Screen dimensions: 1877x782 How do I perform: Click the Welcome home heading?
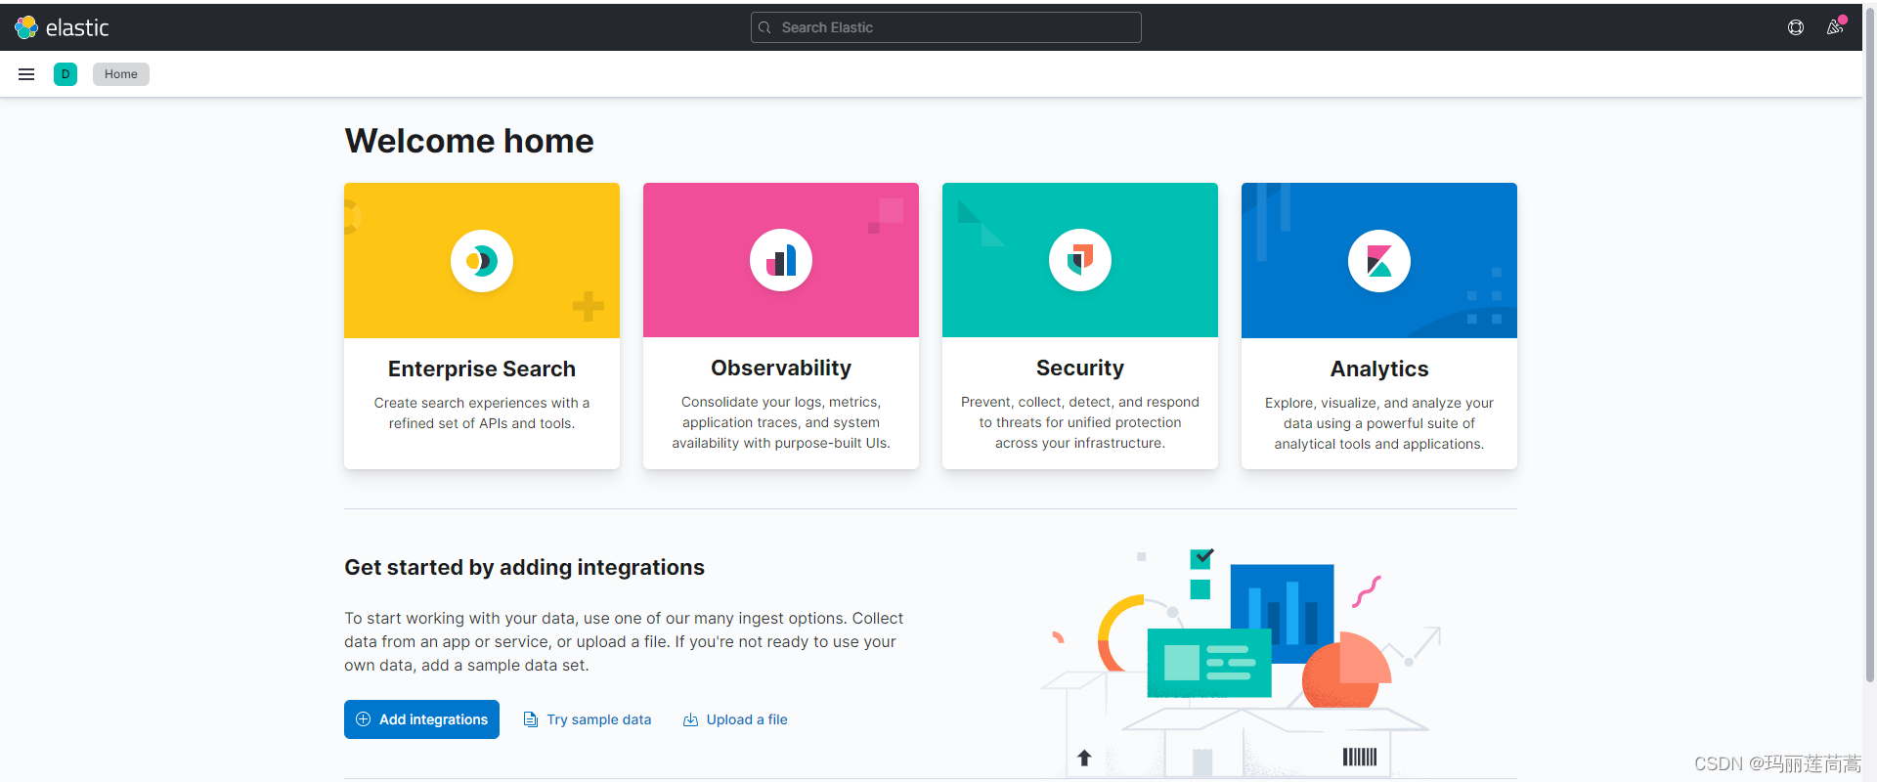point(469,141)
